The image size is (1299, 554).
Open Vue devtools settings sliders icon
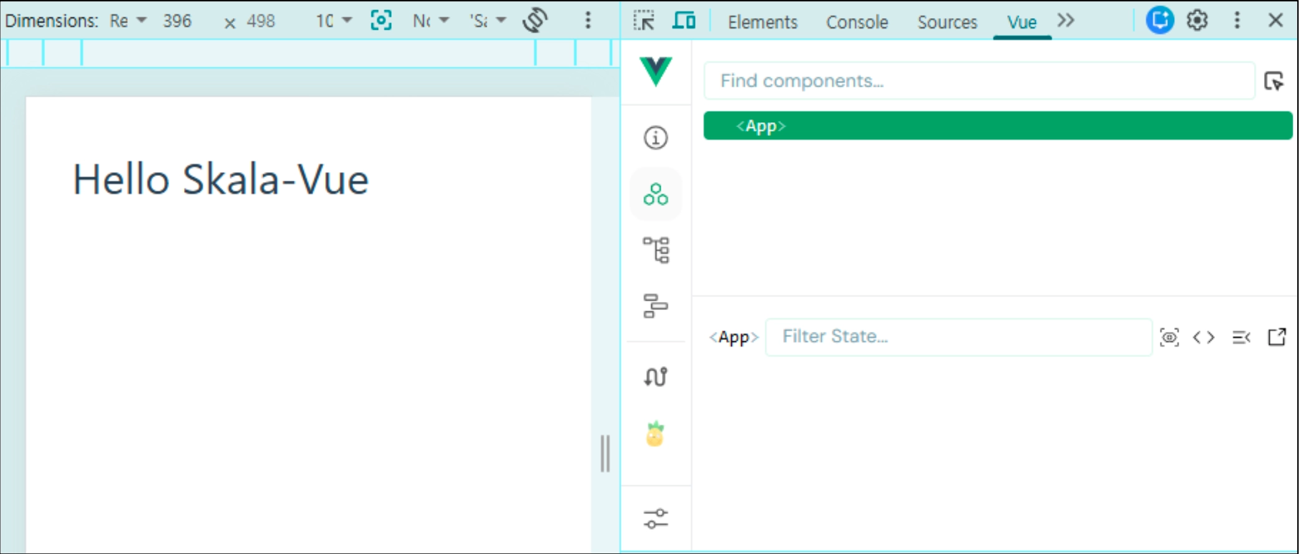[x=656, y=518]
